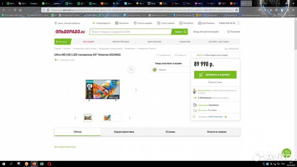This screenshot has width=297, height=167.
Task: Bookmark this page with the star icon
Action: (x=236, y=10)
